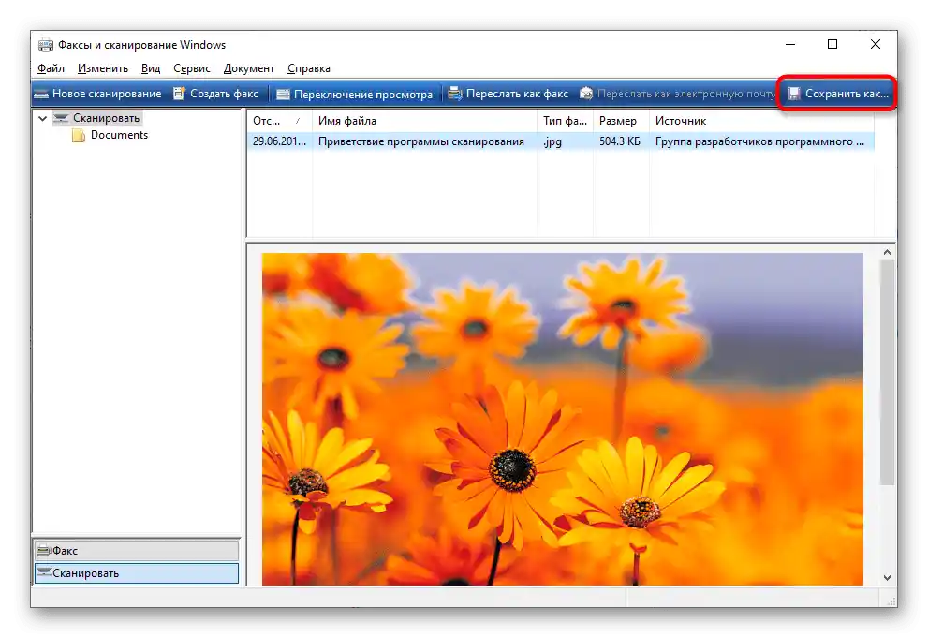
Task: Click the preview vertical scrollbar thumb
Action: pyautogui.click(x=887, y=372)
